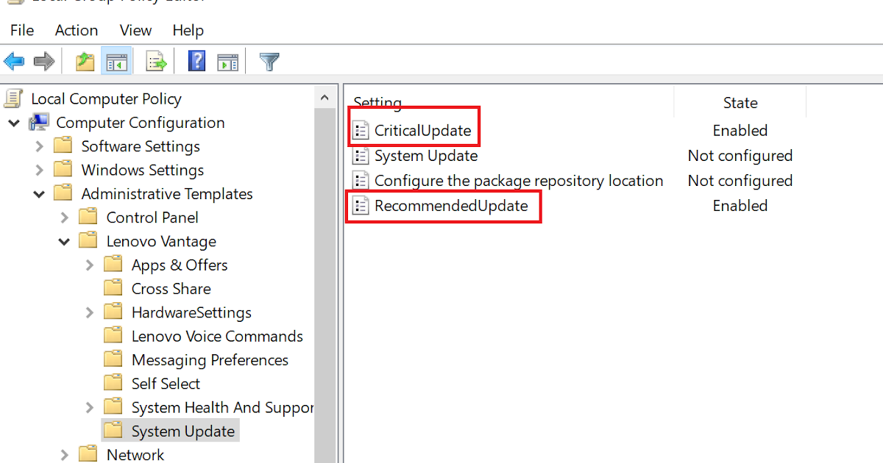Click Enabled state of RecommendedUpdate
The height and width of the screenshot is (463, 883).
740,206
